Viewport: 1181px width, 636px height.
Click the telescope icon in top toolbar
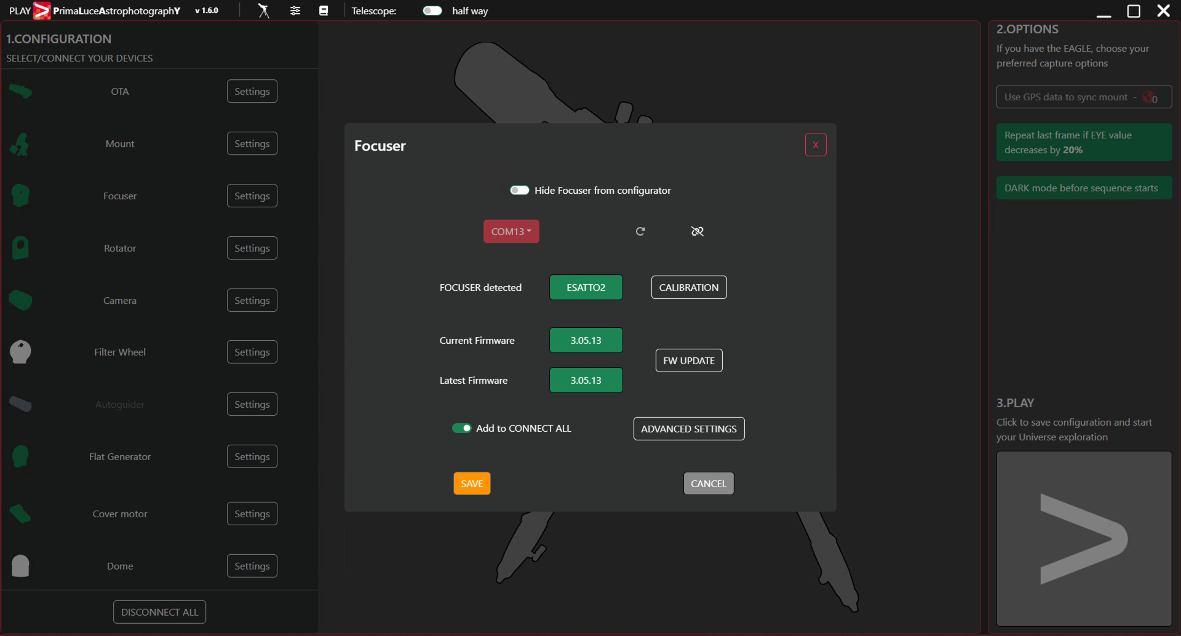[264, 10]
